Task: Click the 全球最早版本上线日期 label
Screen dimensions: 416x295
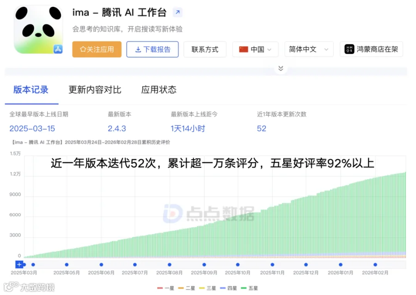Action: tap(39, 114)
